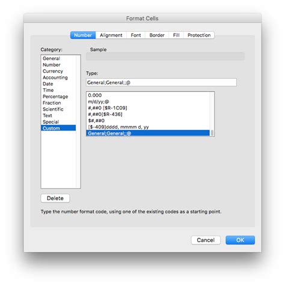Image resolution: width=285 pixels, height=286 pixels.
Task: Switch to the Alignment tab
Action: (111, 35)
